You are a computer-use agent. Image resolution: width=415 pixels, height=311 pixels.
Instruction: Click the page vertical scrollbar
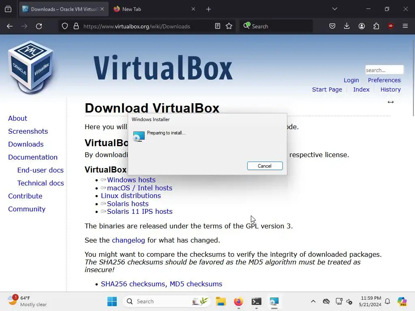pyautogui.click(x=413, y=78)
